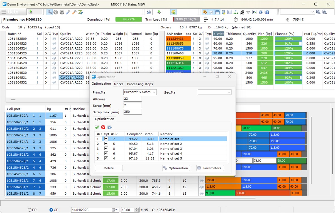Click the green hierarchy tree toolbar icon
335x213 pixels.
tap(236, 12)
